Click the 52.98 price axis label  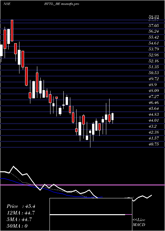(x=154, y=55)
